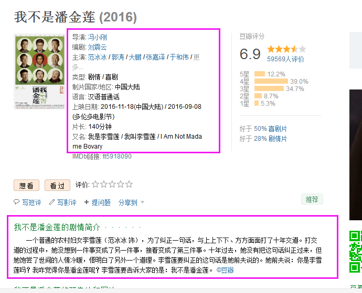
Task: Open actor 张嘉译 link
Action: (155, 57)
